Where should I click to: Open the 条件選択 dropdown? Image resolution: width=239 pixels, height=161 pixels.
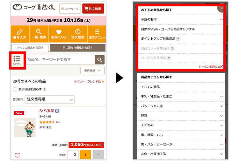point(92,70)
